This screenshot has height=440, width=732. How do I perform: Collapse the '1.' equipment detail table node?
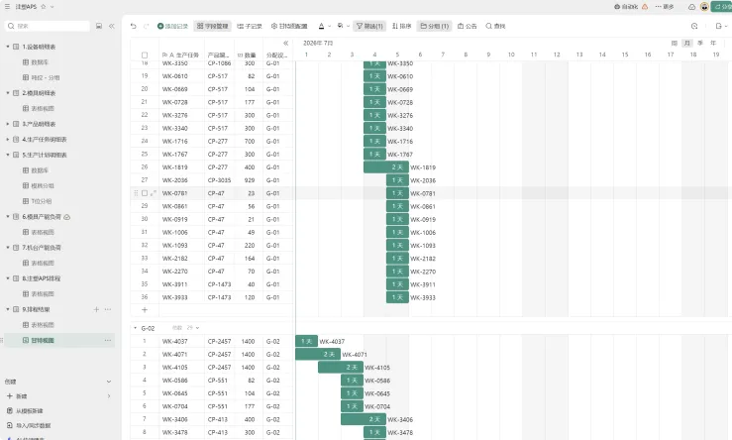8,47
